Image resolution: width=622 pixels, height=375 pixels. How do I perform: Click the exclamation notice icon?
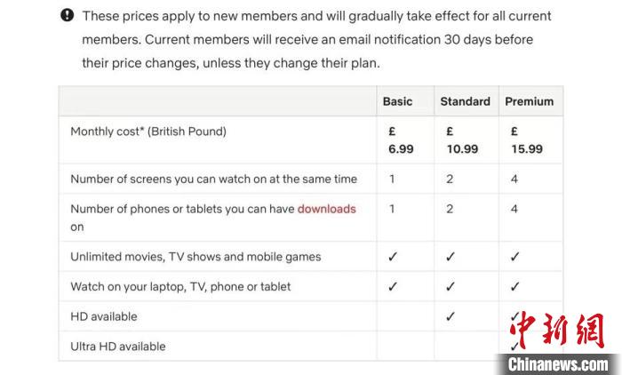click(68, 16)
